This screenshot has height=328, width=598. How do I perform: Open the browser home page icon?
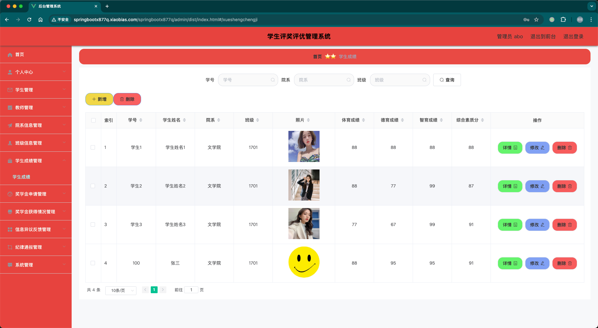point(40,20)
